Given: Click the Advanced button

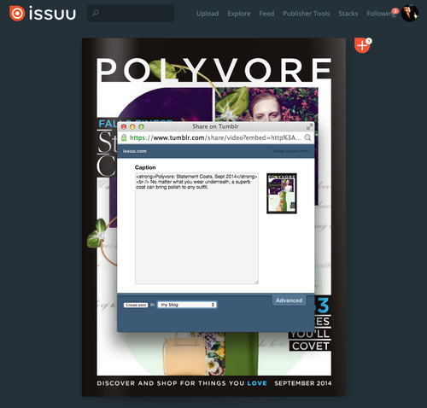Looking at the screenshot, I should tap(289, 300).
